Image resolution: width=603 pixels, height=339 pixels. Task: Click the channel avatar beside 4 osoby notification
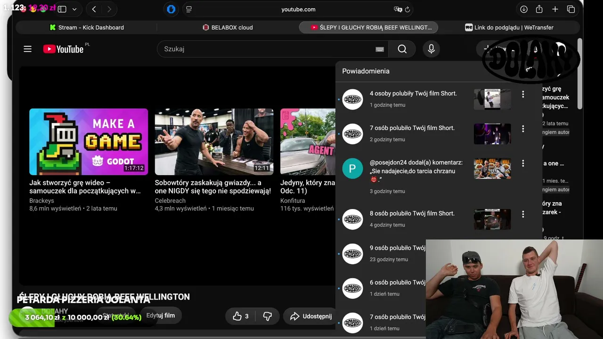352,99
